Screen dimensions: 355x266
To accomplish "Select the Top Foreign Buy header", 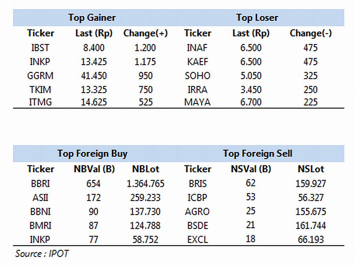I will (92, 154).
